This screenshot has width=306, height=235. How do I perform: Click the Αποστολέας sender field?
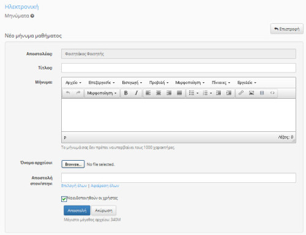(179, 54)
